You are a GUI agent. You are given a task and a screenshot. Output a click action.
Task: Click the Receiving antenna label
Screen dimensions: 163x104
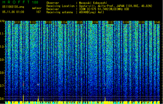coord(60,12)
